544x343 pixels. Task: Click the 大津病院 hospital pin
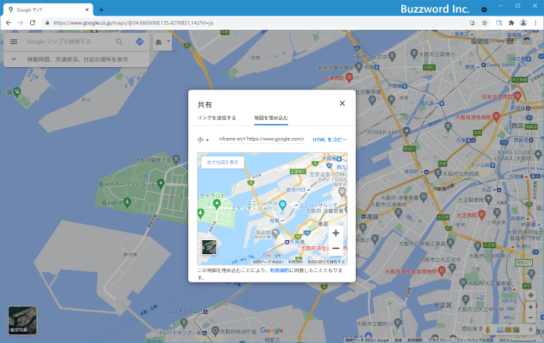tap(349, 78)
